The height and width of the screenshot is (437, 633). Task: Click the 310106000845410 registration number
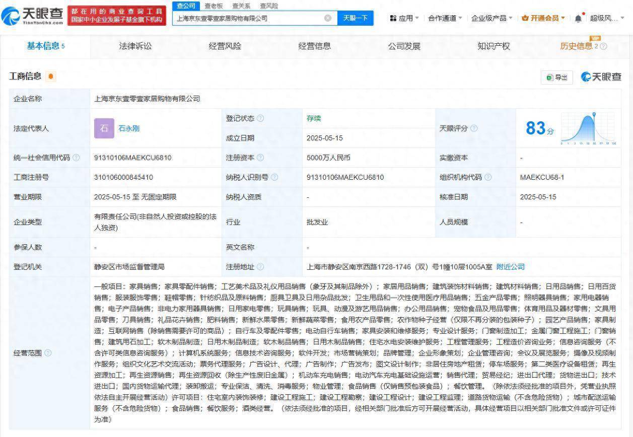[x=124, y=177]
